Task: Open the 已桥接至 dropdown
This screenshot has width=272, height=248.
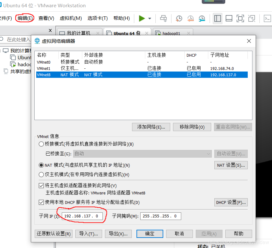Action: [142, 154]
